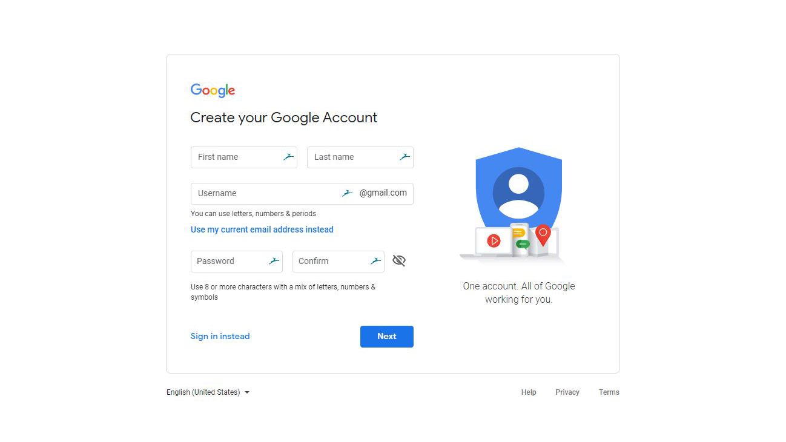Click Sign in instead
Image resolution: width=786 pixels, height=442 pixels.
(x=220, y=336)
